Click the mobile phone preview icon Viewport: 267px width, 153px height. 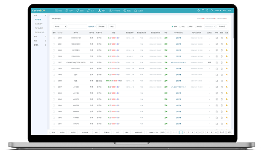[207, 11]
